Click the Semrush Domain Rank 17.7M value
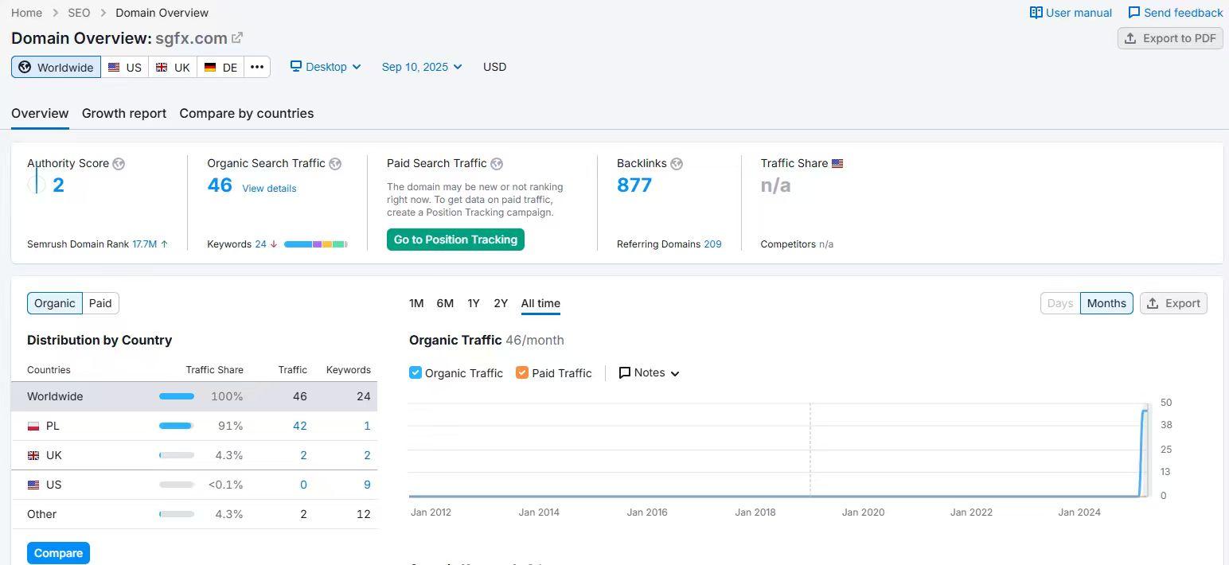The image size is (1229, 565). click(x=144, y=244)
